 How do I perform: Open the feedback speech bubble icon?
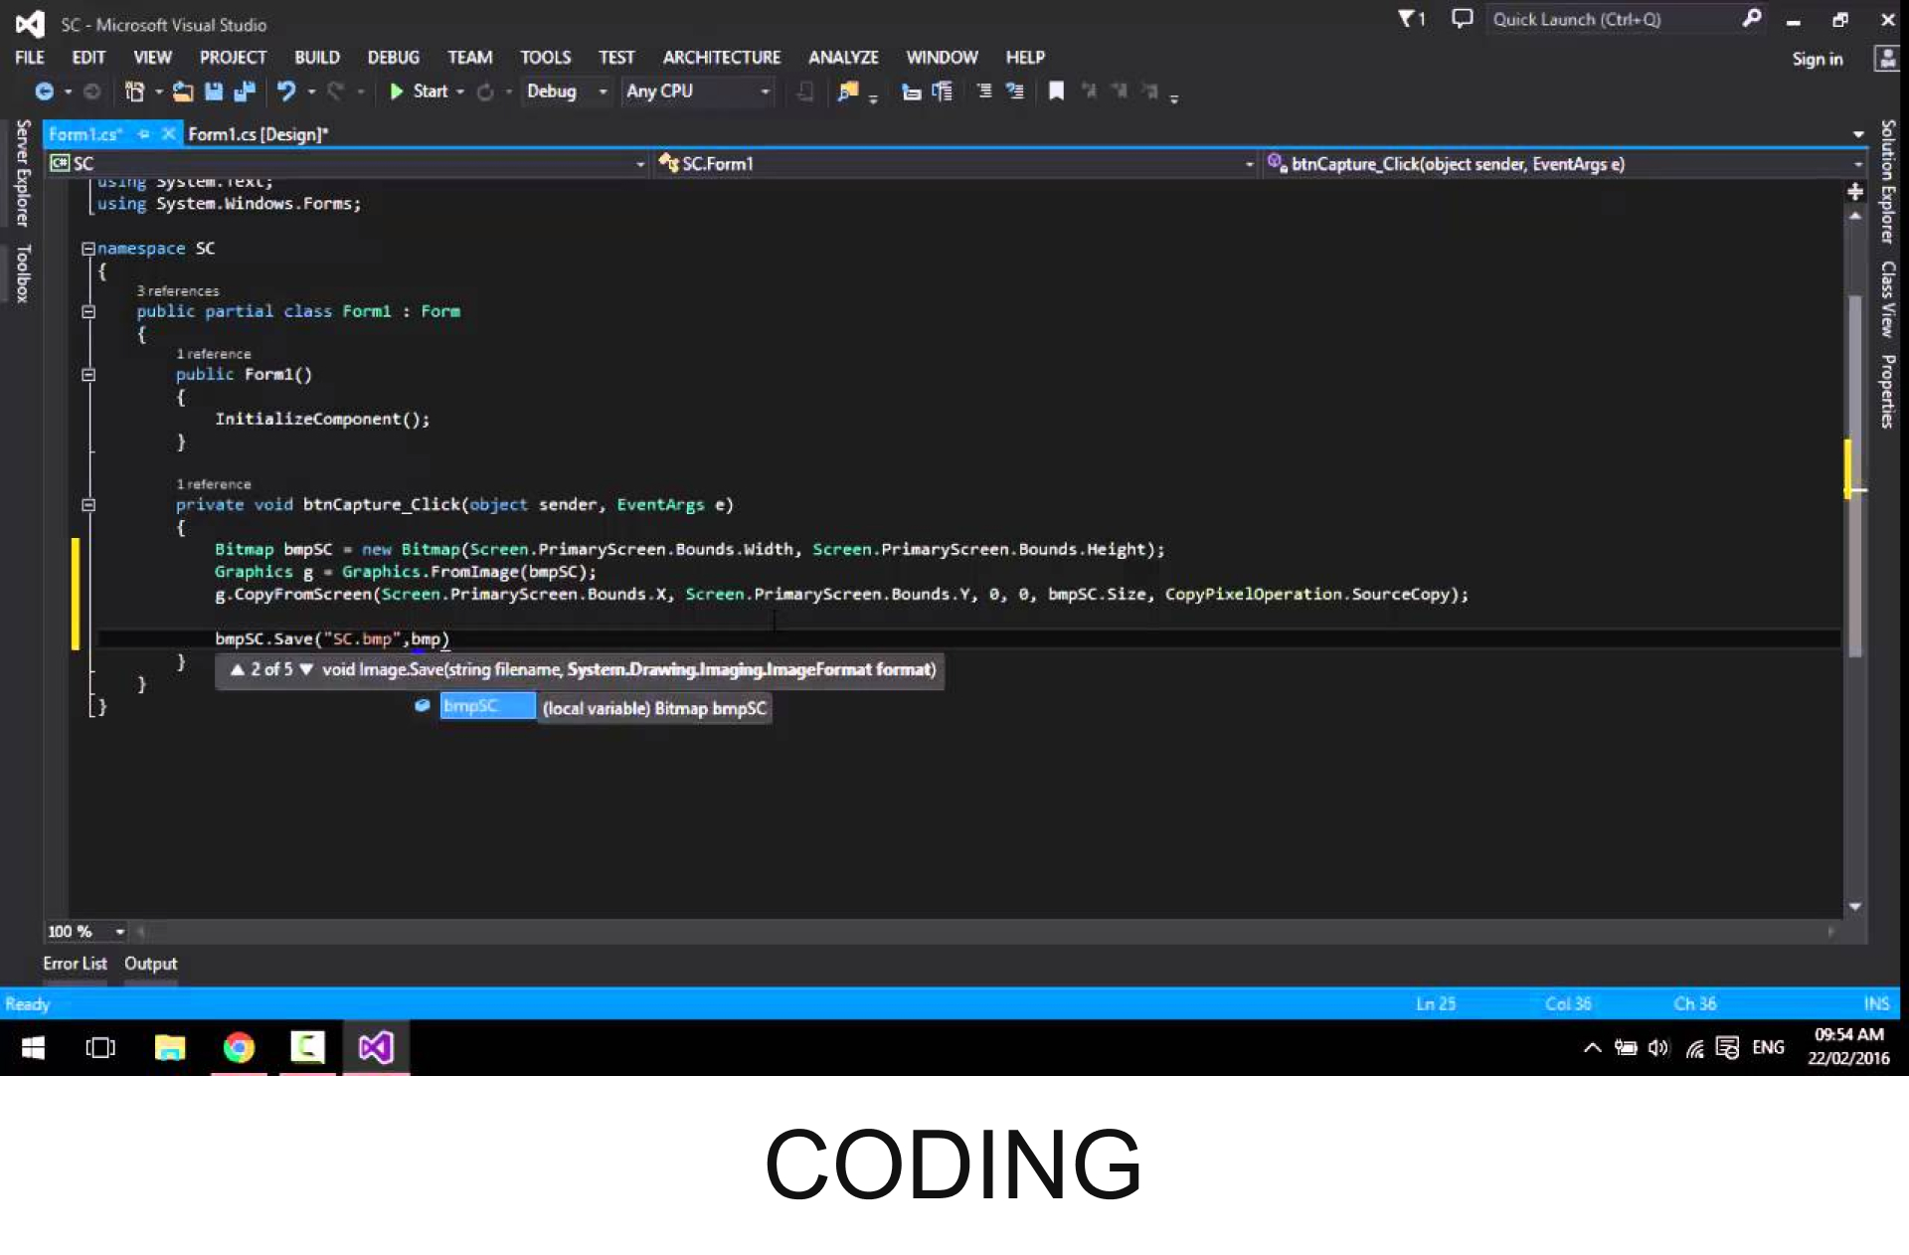click(x=1462, y=19)
